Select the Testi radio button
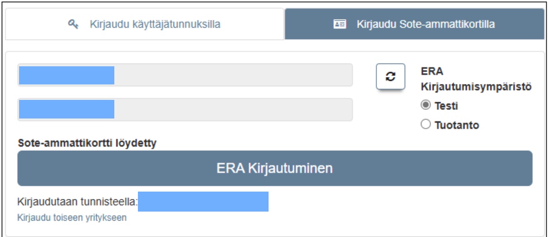 [426, 105]
